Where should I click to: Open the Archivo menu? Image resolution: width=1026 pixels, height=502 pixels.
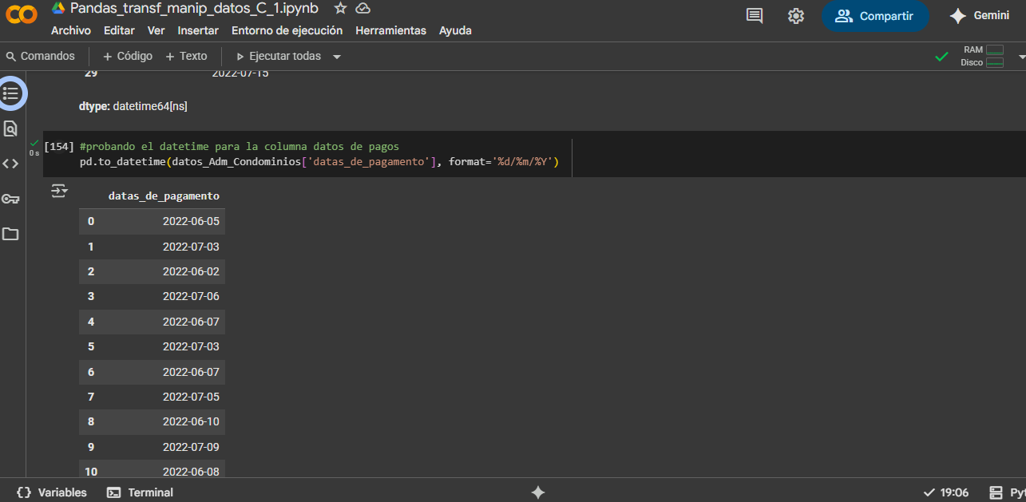click(x=71, y=30)
